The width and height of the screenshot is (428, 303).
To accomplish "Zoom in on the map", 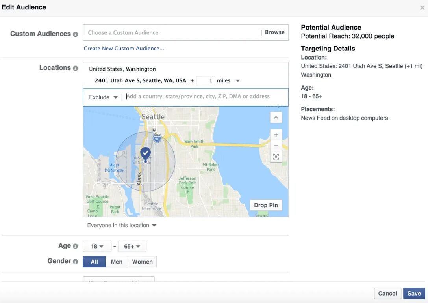I will (276, 135).
